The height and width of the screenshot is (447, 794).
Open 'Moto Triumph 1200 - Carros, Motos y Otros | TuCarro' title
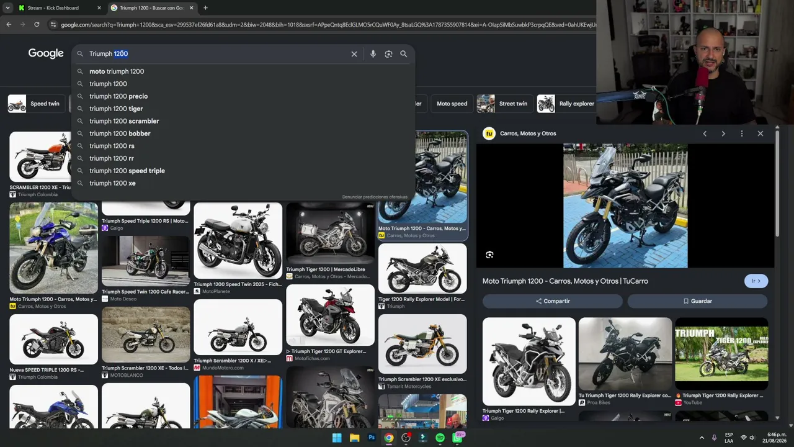tap(565, 281)
